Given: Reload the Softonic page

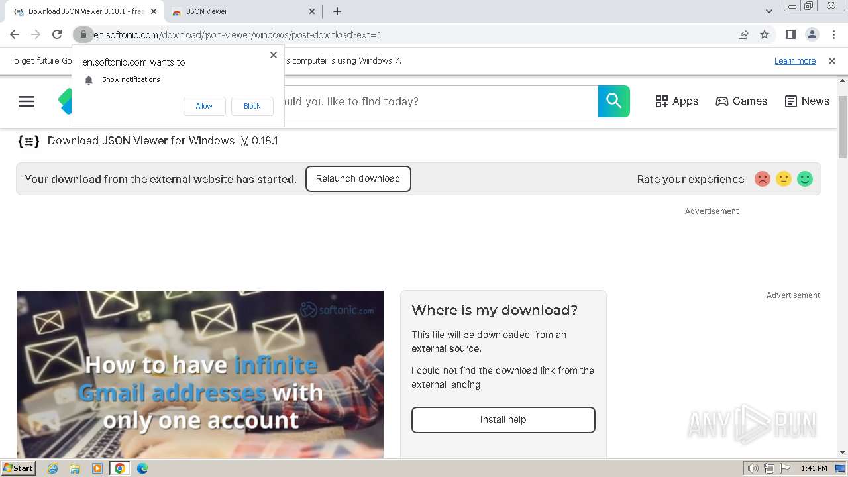Looking at the screenshot, I should (x=57, y=35).
